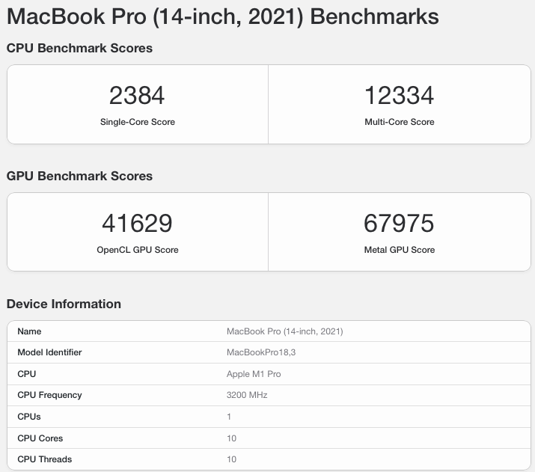Click the MacBook Pro Benchmarks page title
Screen dimensions: 535x472
[x=223, y=16]
